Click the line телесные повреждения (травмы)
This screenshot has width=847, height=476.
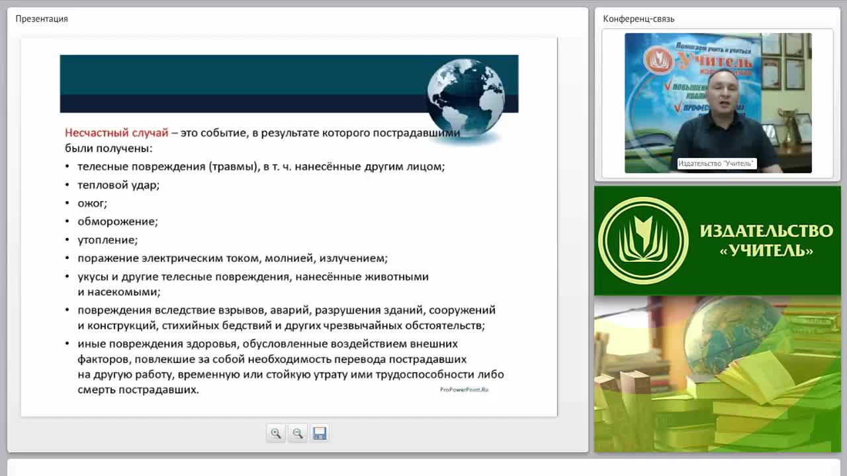(x=261, y=167)
